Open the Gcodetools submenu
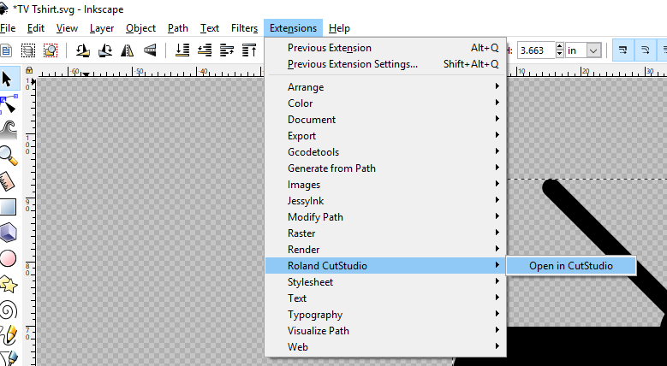 [385, 151]
